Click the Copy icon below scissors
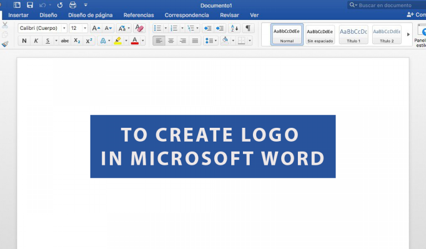Screen dimensions: 426x249 [5, 34]
